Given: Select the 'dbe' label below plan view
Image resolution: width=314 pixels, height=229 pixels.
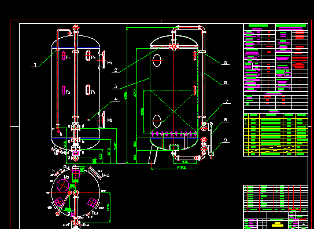Looking at the screenshot, I should click(86, 225).
